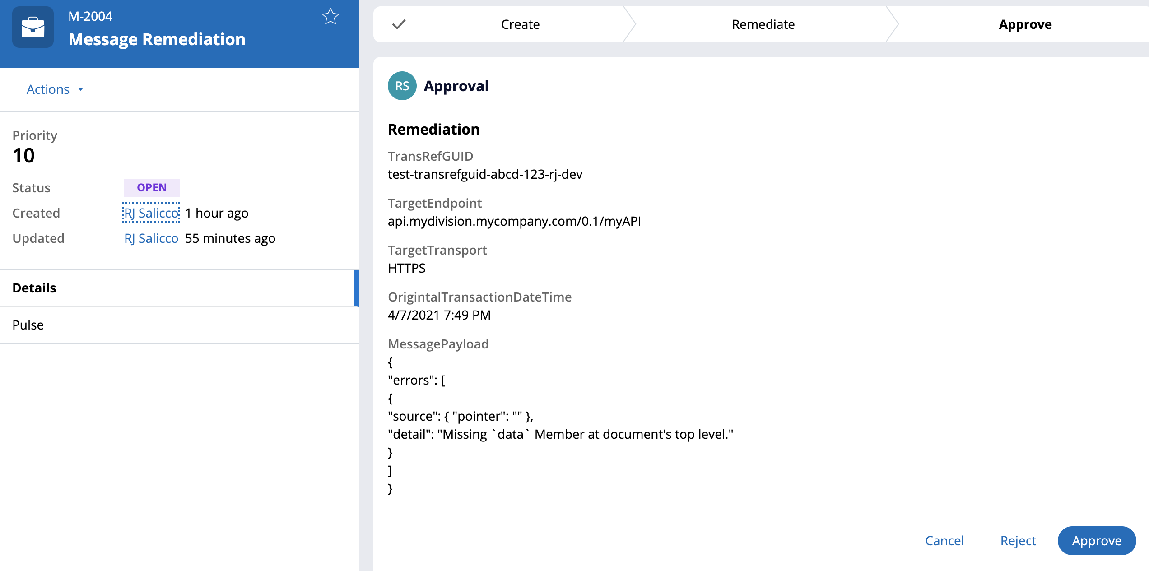Click the briefcase case icon
Image resolution: width=1149 pixels, height=571 pixels.
[x=33, y=28]
